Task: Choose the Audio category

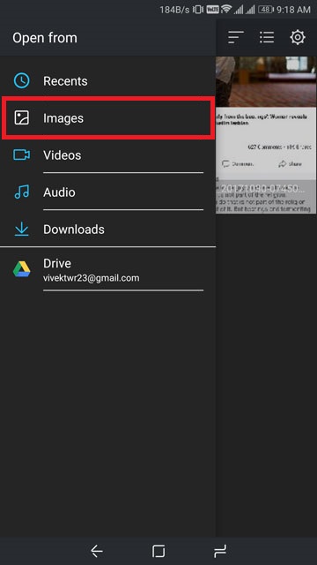Action: coord(107,192)
